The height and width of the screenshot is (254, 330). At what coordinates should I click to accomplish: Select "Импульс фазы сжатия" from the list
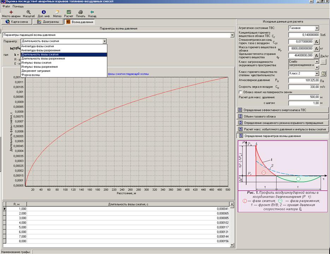[x=36, y=62]
